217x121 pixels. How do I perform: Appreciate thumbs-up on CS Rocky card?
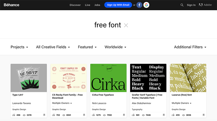53,115
